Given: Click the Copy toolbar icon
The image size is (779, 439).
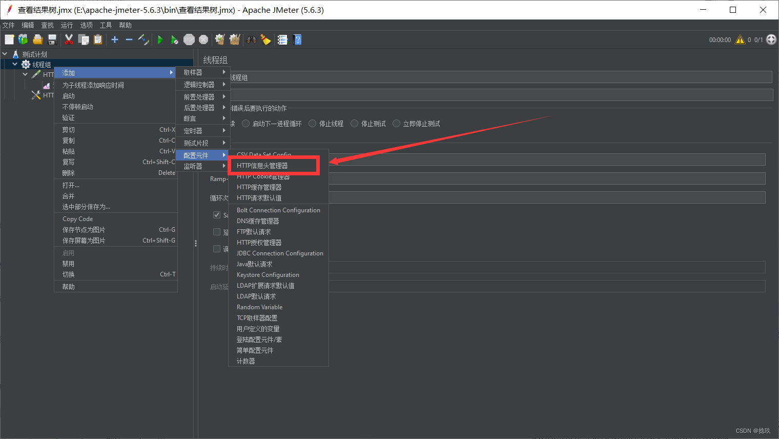Looking at the screenshot, I should 84,39.
